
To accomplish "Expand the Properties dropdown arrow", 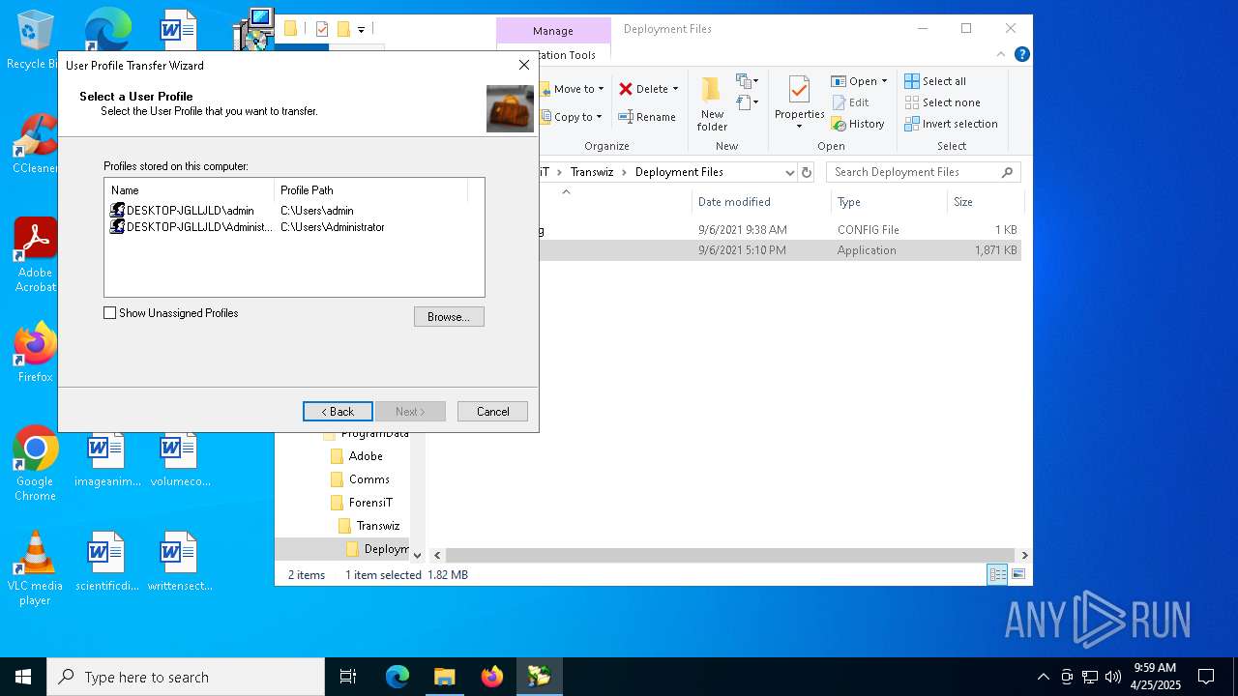I will click(799, 128).
